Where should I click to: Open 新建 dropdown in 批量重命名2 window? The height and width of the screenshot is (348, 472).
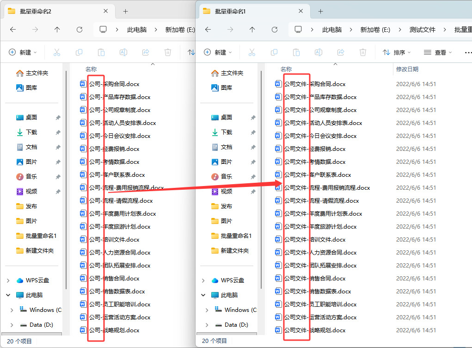[x=23, y=52]
